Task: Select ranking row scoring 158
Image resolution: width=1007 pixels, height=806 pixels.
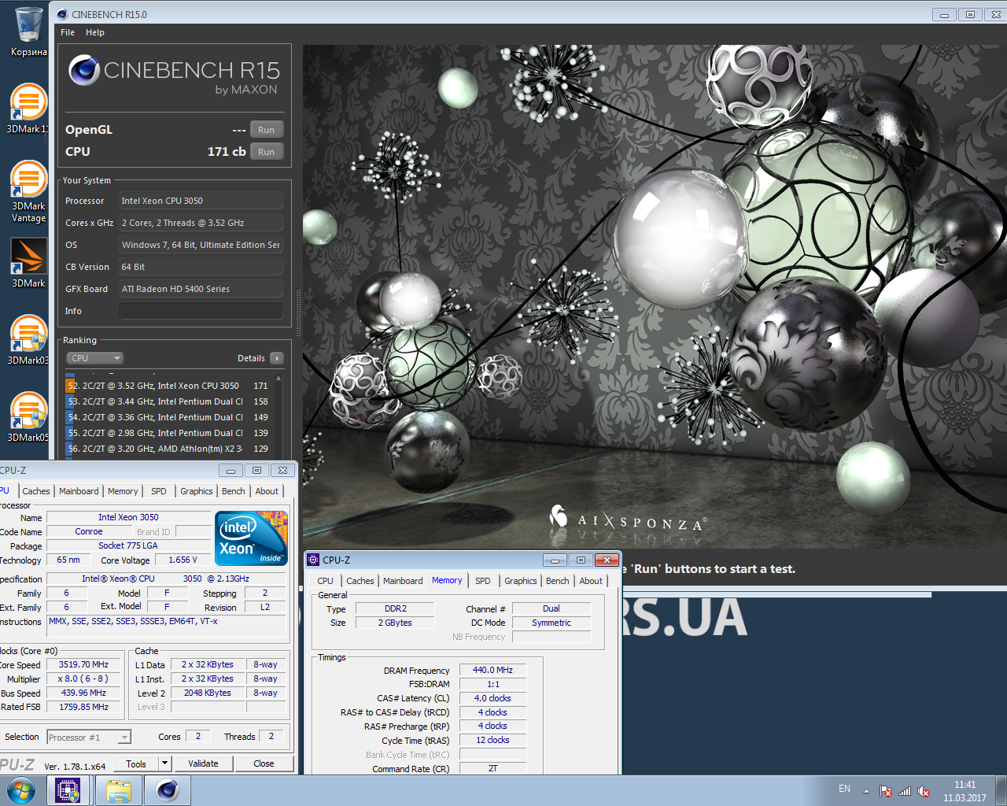Action: click(168, 401)
